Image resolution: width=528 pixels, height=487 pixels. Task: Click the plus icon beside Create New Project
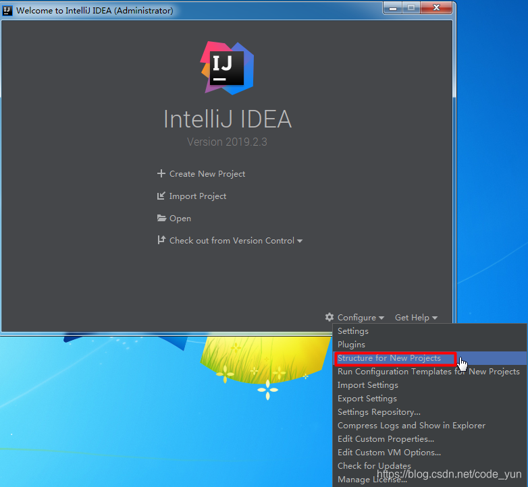pos(161,173)
